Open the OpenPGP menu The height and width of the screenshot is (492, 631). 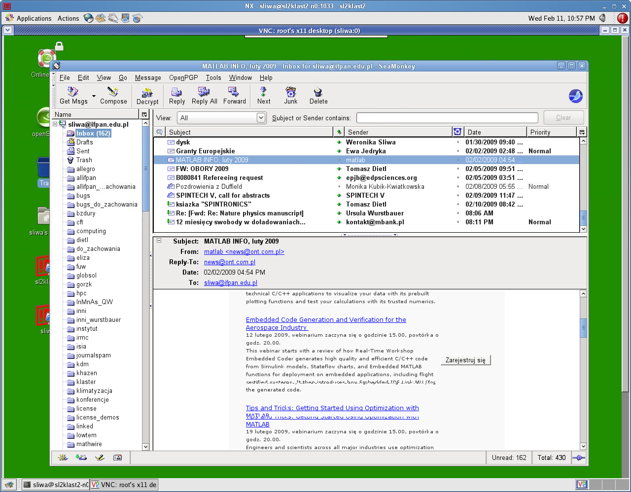click(x=183, y=78)
